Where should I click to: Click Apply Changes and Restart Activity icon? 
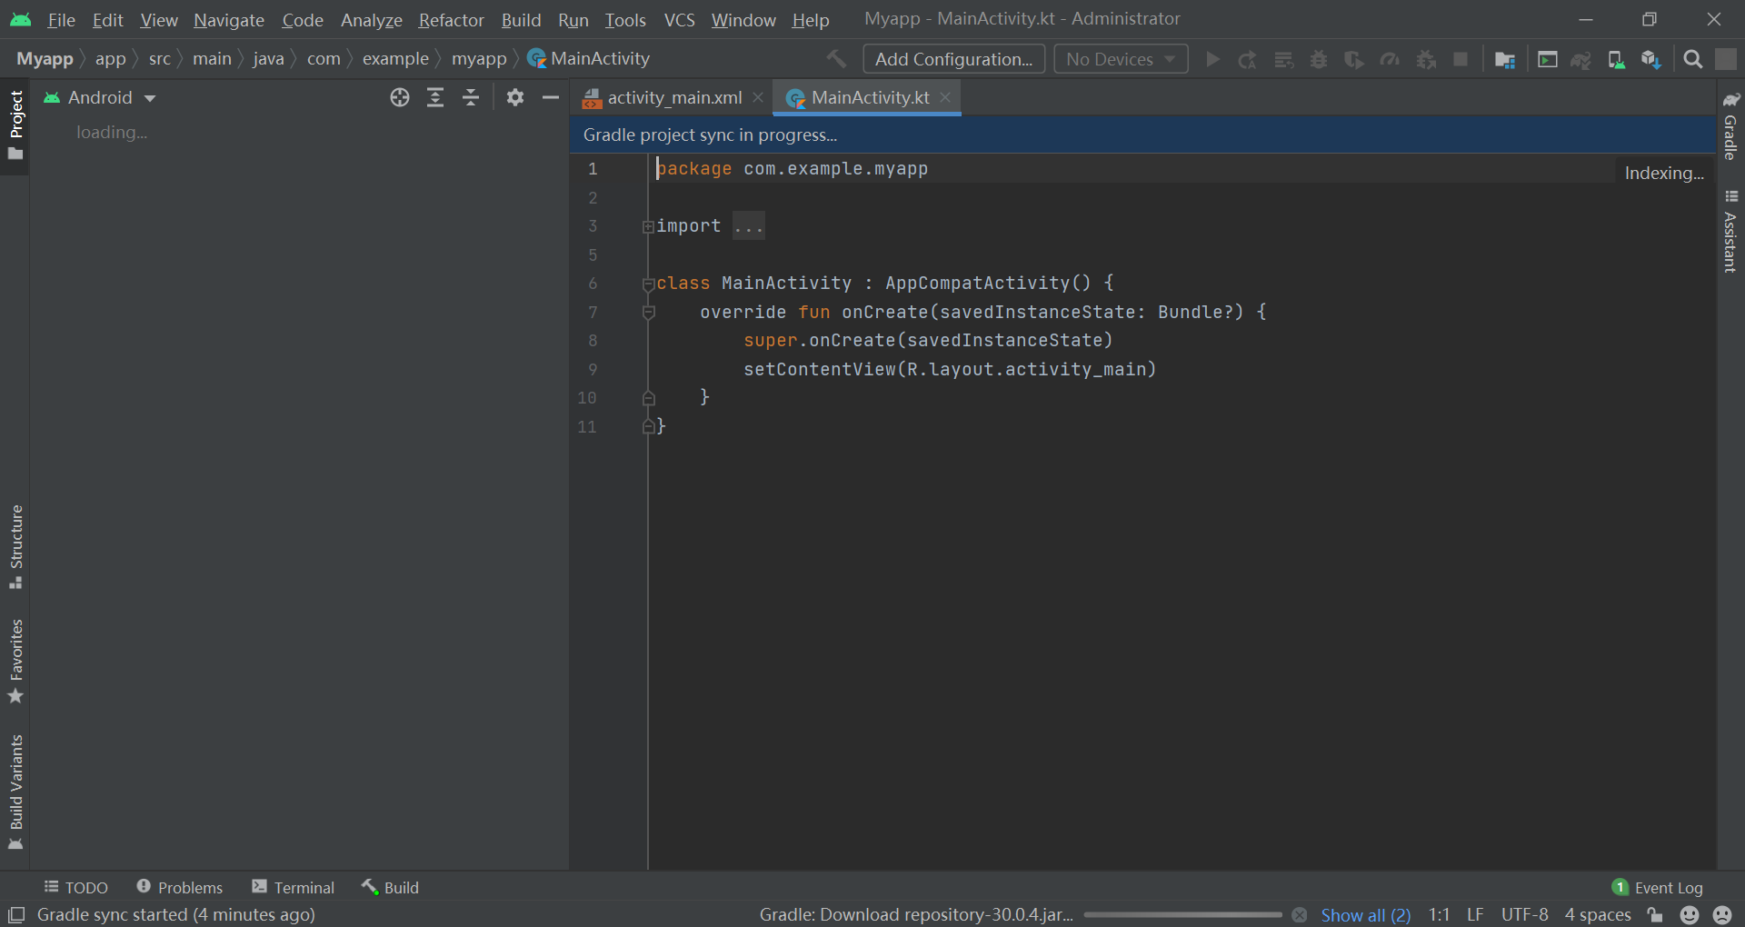coord(1247,59)
